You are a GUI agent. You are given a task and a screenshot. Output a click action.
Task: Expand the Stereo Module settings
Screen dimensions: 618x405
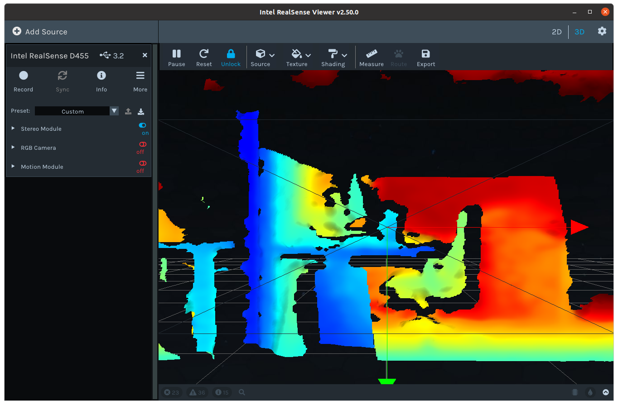click(x=13, y=129)
